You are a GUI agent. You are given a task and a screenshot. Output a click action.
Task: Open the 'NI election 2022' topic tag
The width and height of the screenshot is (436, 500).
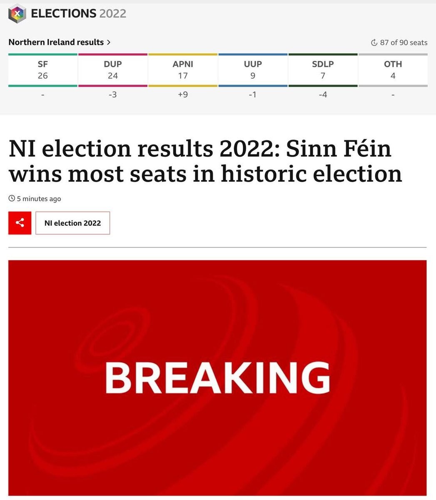(72, 223)
